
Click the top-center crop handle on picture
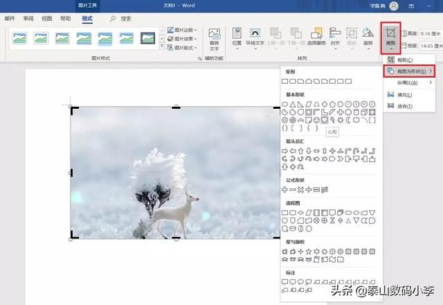(x=176, y=107)
